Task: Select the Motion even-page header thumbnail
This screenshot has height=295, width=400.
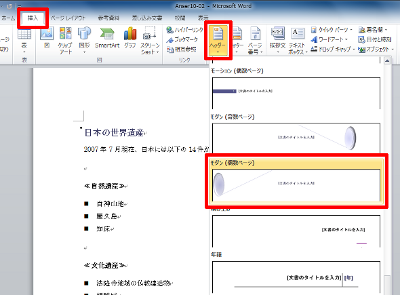Action: 296,93
